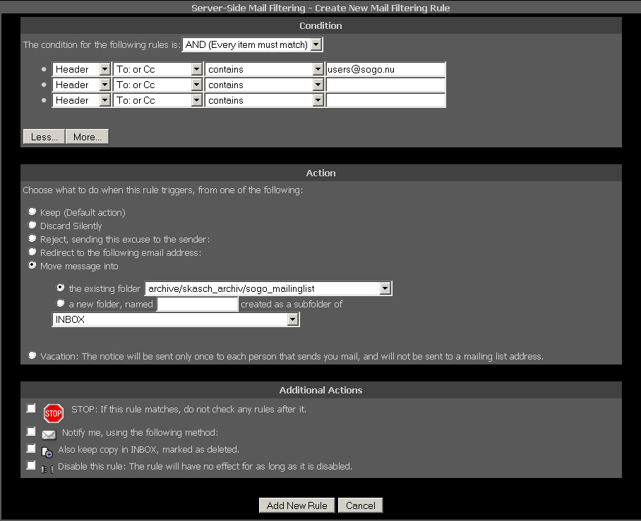This screenshot has width=641, height=521.
Task: Click the red STOP sign icon
Action: point(54,413)
